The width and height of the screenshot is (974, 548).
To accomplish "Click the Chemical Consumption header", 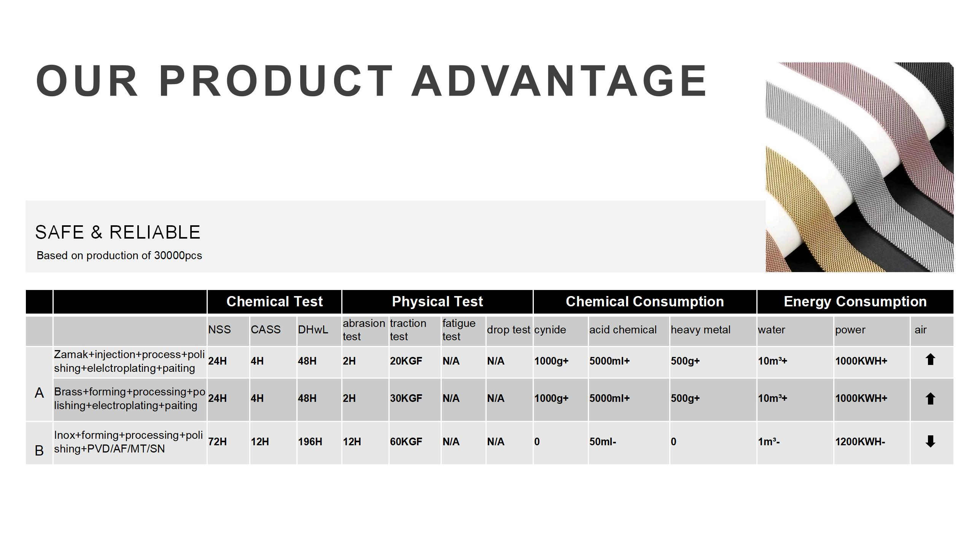I will [645, 302].
